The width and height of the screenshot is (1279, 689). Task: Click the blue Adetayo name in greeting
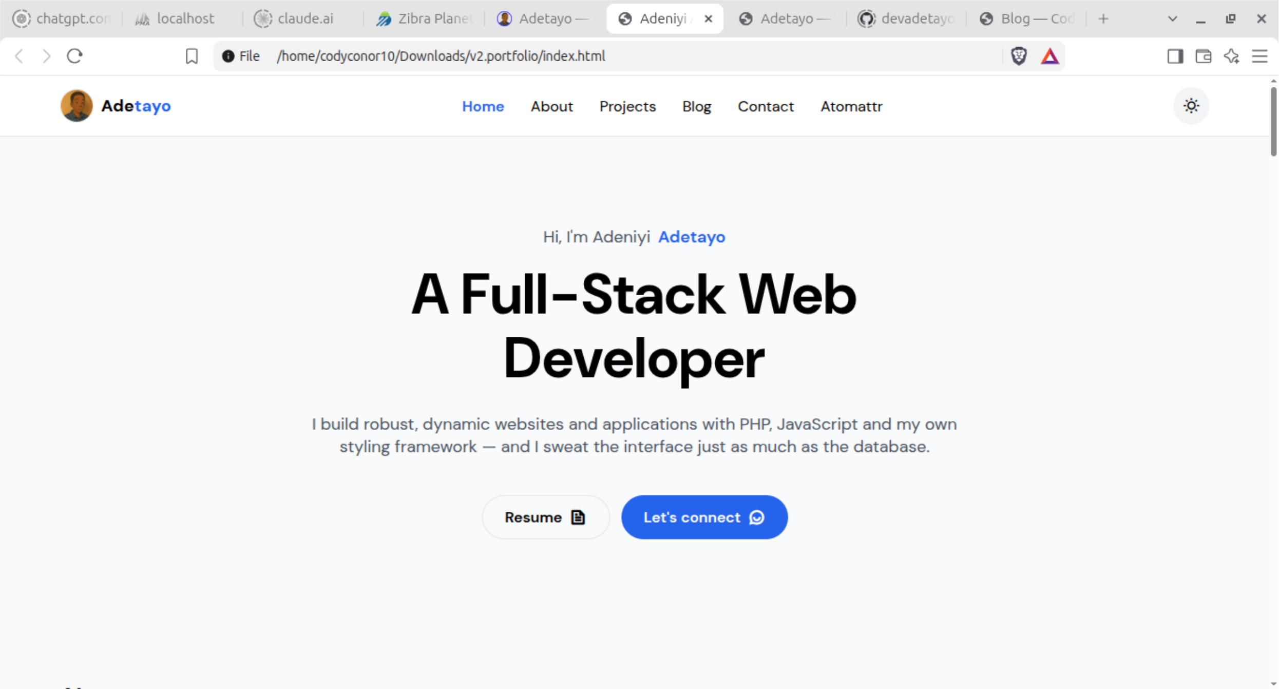(x=692, y=237)
